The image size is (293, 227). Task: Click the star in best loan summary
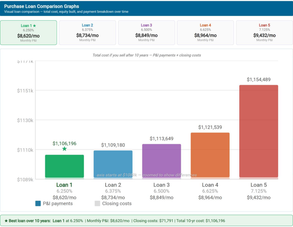[x=6, y=221]
